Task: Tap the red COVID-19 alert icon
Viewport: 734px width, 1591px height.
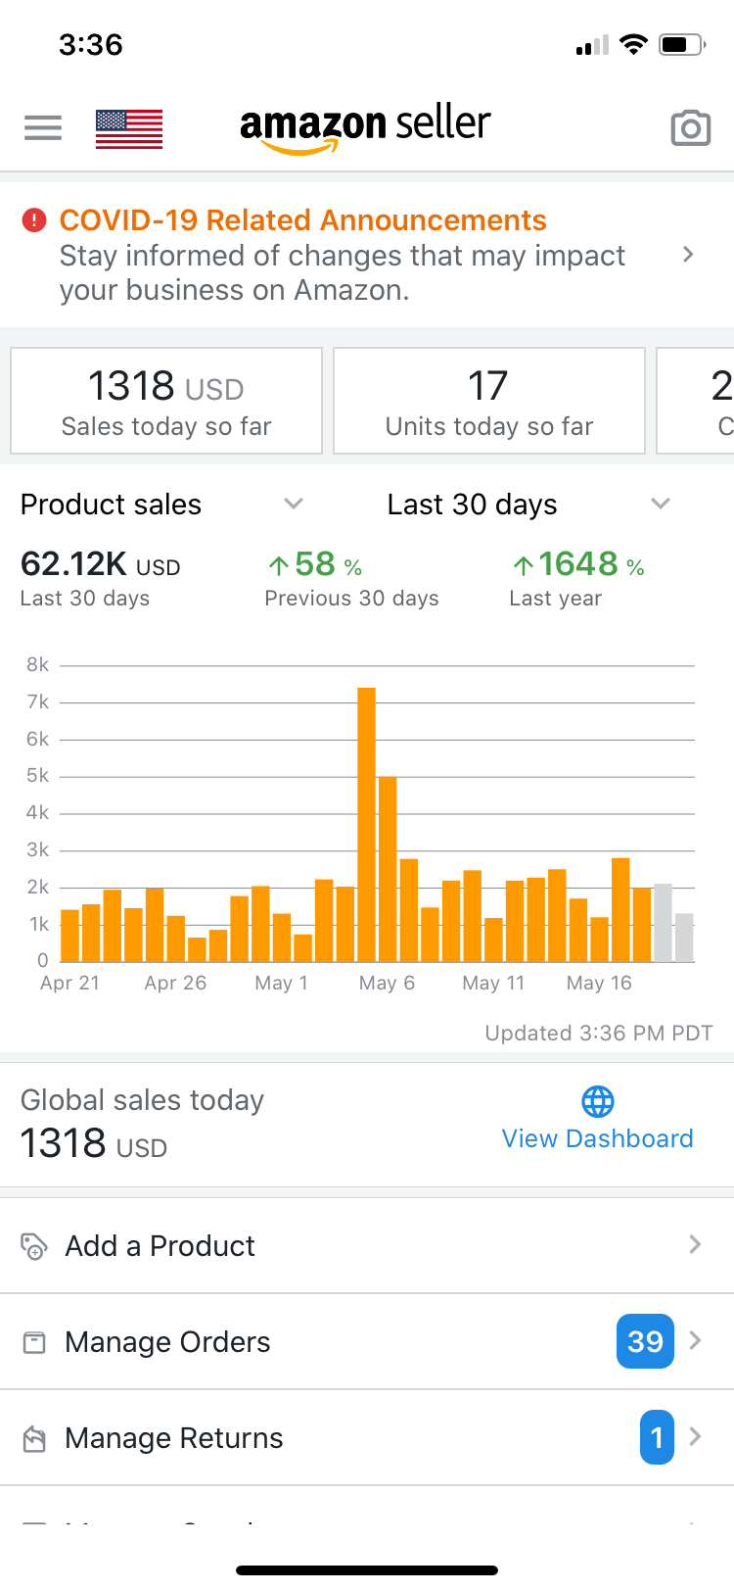Action: pos(34,220)
